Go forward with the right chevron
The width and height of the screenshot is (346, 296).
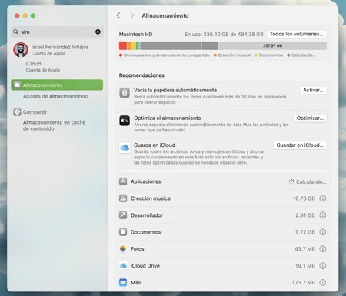[x=132, y=15]
